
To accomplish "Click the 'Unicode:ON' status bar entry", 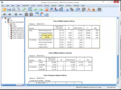I will (x=111, y=87).
